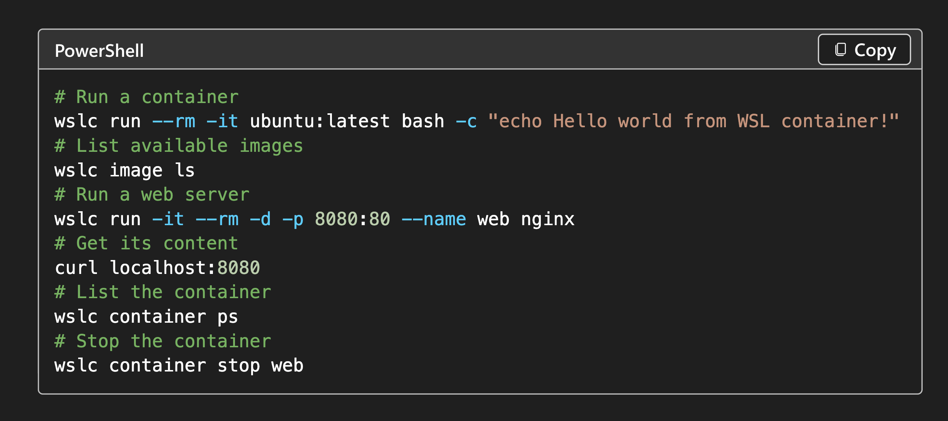The height and width of the screenshot is (421, 948).
Task: Click the '--name' flag
Action: (434, 219)
